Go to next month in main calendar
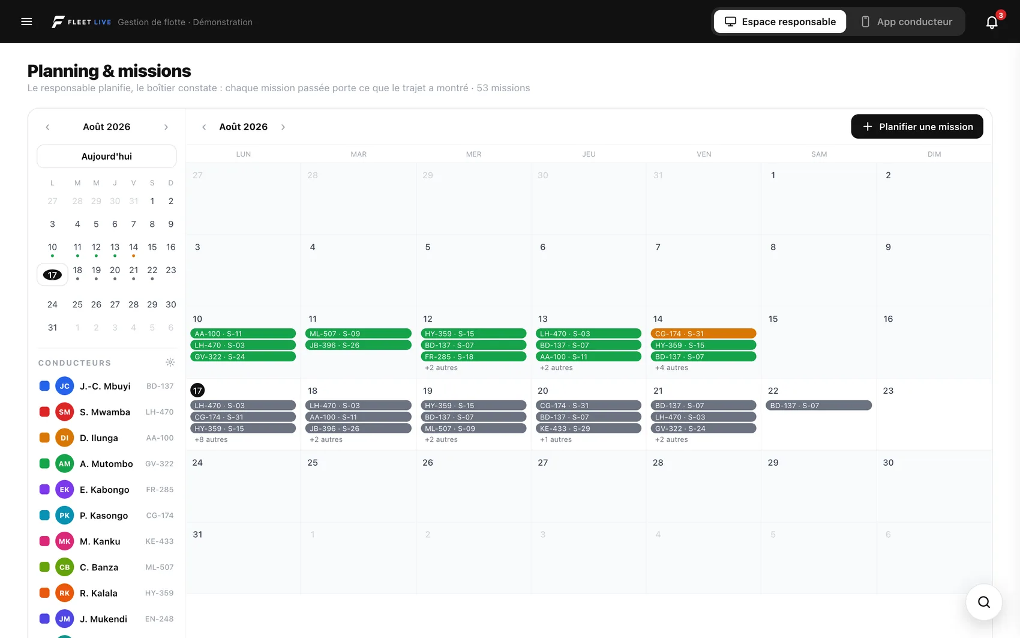The width and height of the screenshot is (1020, 638). (x=283, y=127)
